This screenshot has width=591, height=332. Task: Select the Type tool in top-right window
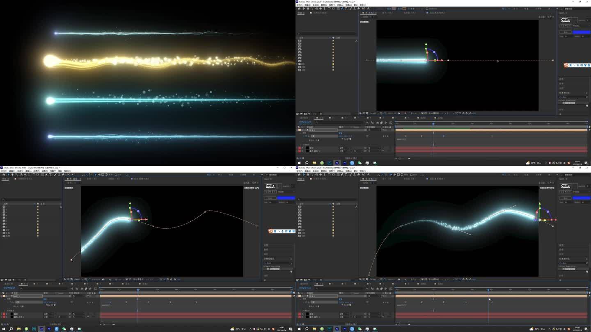coord(346,9)
